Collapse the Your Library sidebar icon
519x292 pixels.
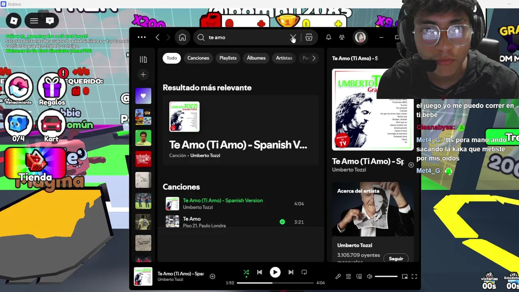pos(143,60)
